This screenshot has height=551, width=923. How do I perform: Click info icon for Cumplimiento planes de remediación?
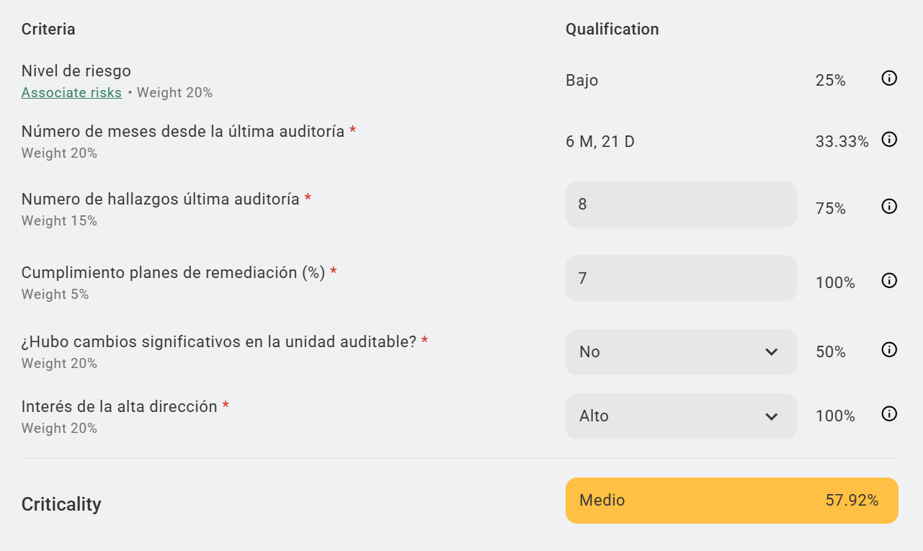coord(889,281)
